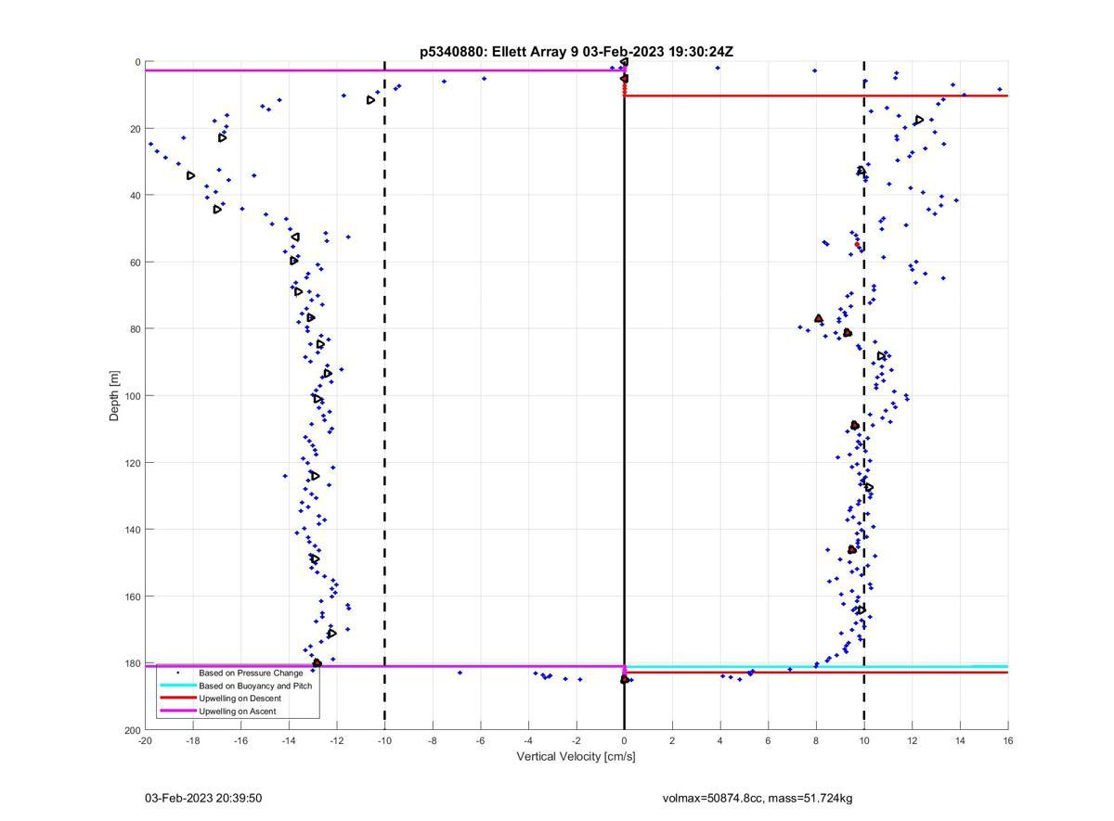Click x-axis tick label '2'
Image resolution: width=1114 pixels, height=821 pixels.
pos(672,740)
